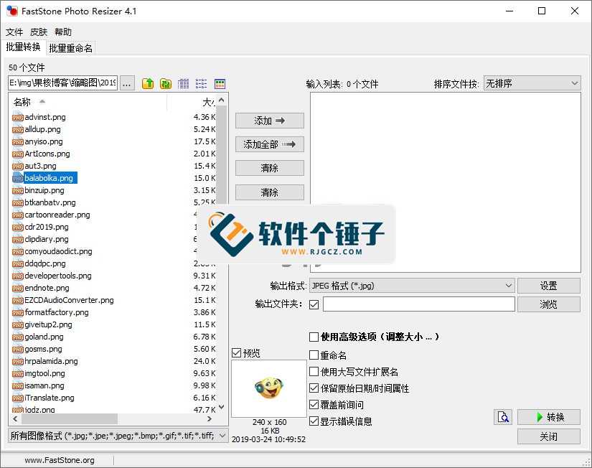
Task: Click the PNG icon beside advinst.png
Action: tap(18, 118)
